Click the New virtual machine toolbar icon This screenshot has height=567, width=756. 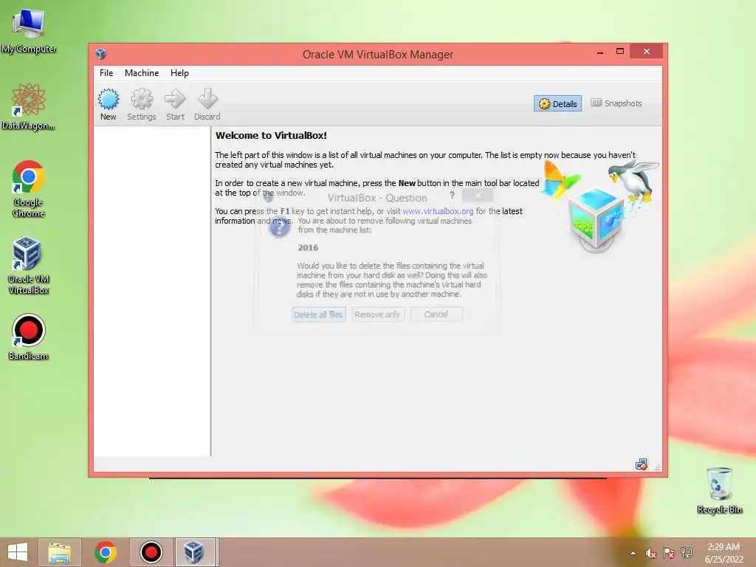(108, 104)
